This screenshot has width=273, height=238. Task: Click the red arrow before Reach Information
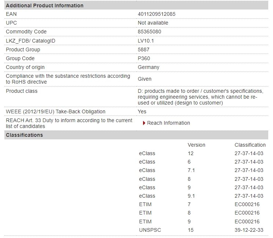coord(144,123)
